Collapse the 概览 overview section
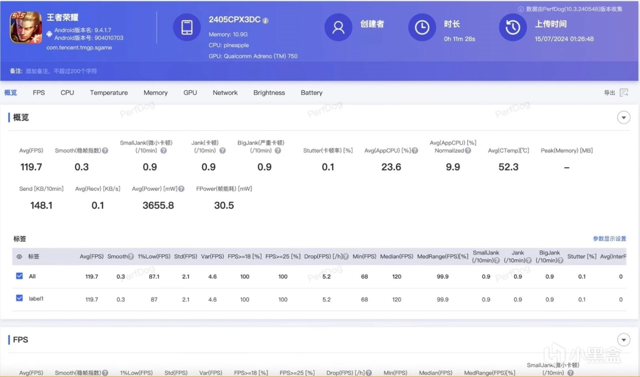The height and width of the screenshot is (377, 640). [x=623, y=118]
